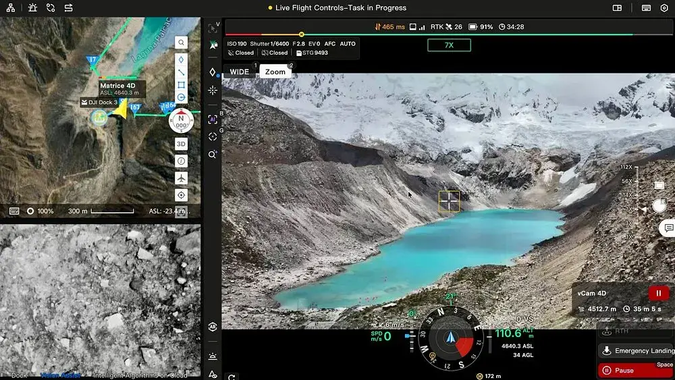Click the cursor select mode icon labeled V
675x380 pixels.
(213, 28)
